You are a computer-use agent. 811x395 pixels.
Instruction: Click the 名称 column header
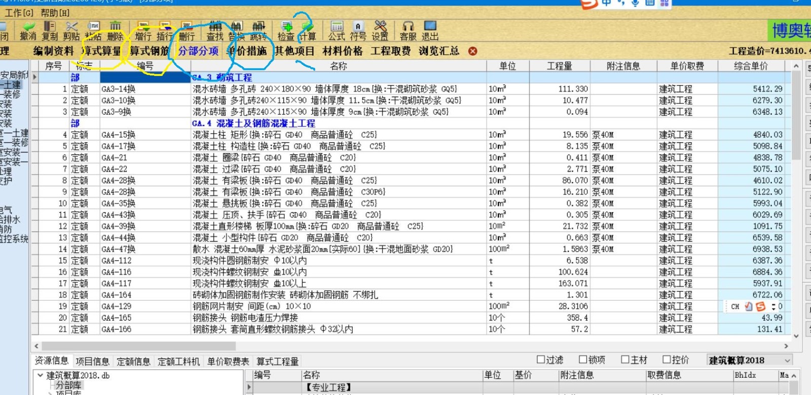(x=339, y=66)
